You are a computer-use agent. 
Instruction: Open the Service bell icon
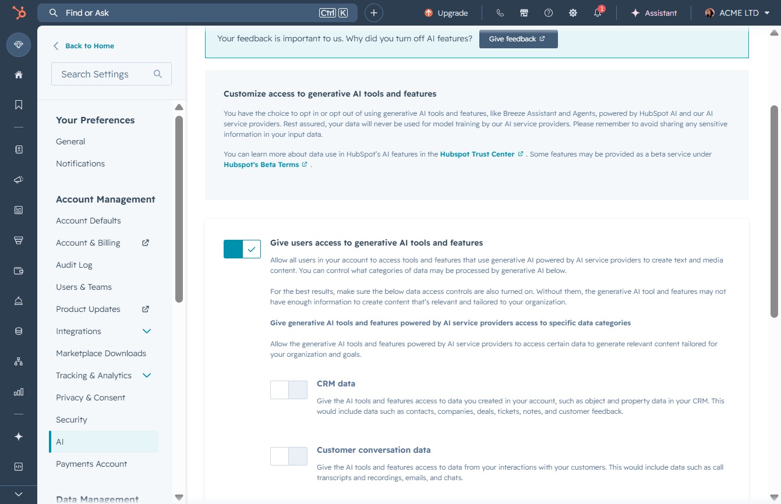click(19, 301)
